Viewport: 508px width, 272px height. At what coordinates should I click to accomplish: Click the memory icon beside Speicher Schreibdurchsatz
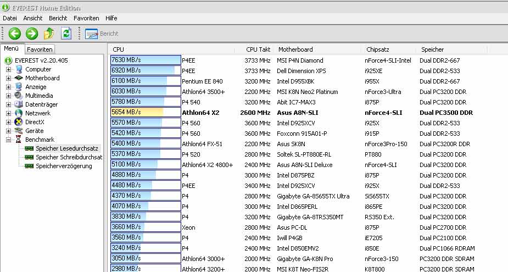[29, 157]
